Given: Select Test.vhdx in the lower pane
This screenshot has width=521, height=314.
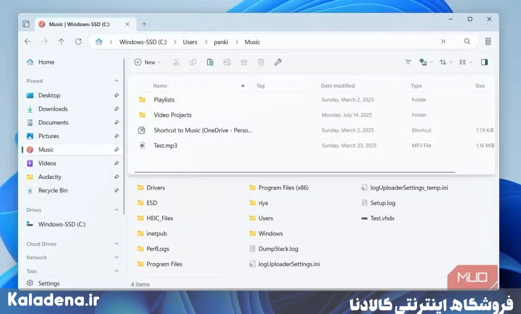Looking at the screenshot, I should [x=378, y=218].
